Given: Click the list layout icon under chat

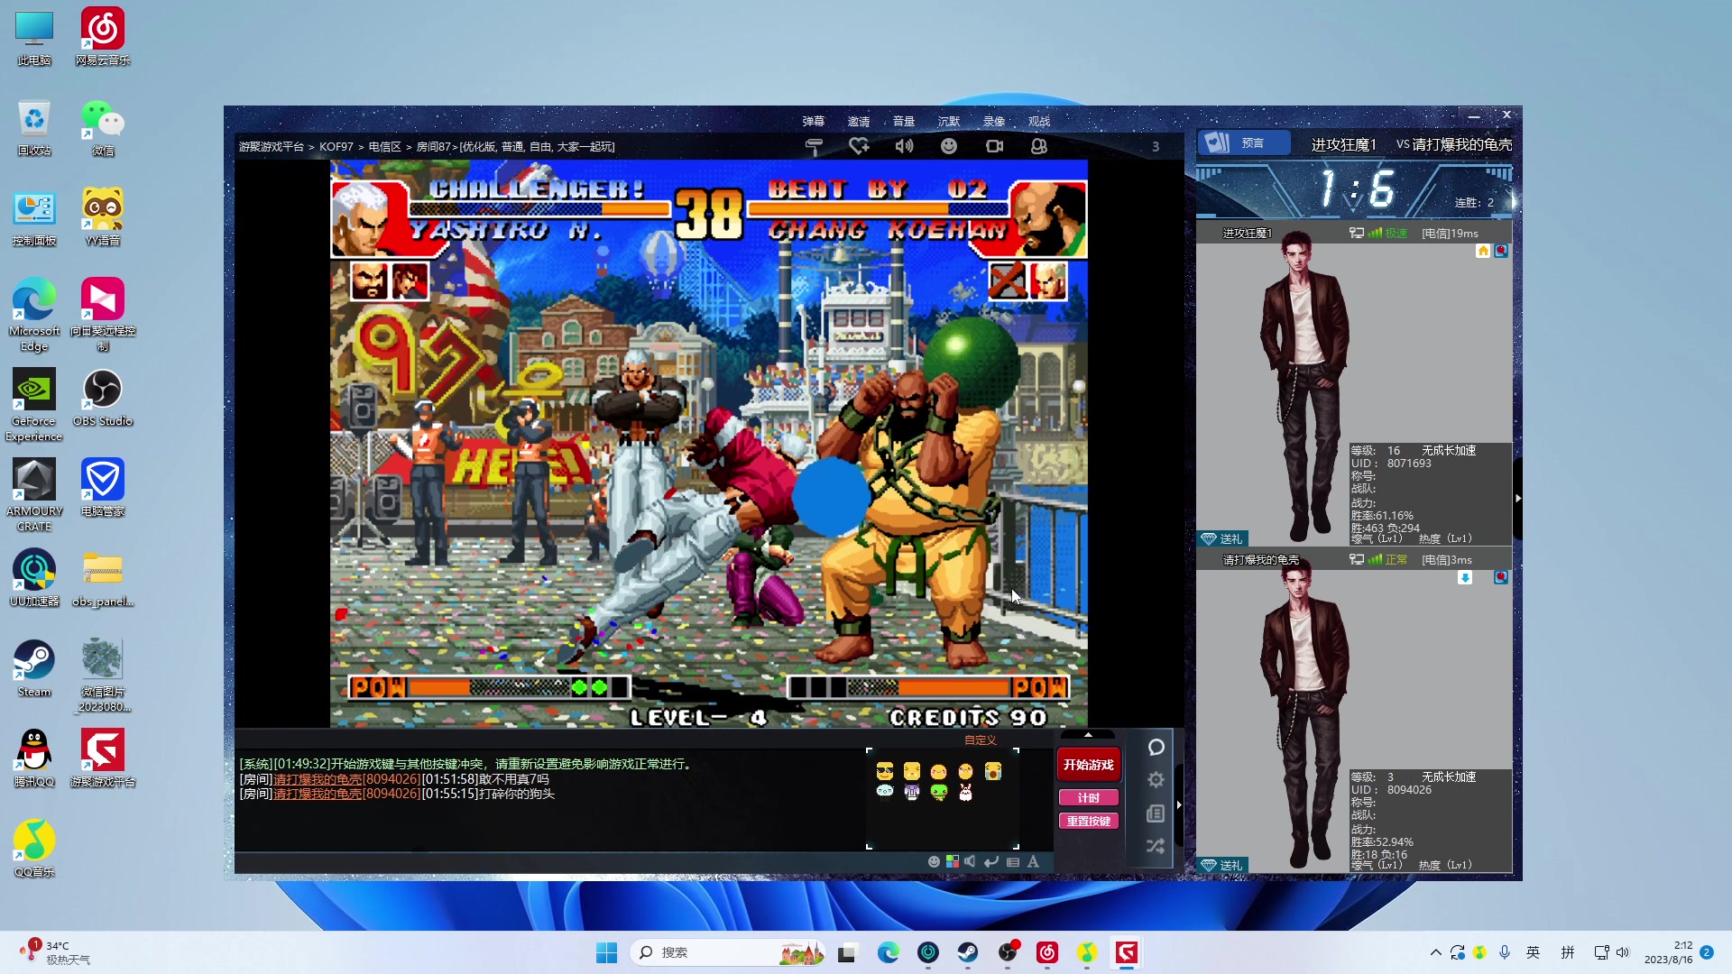Looking at the screenshot, I should click(1013, 862).
